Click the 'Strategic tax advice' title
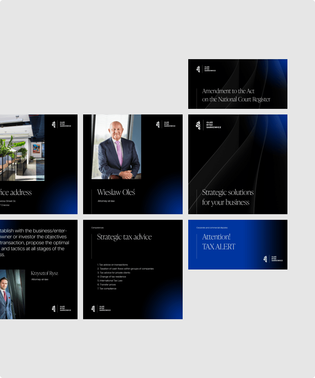315x378 pixels. pos(124,237)
